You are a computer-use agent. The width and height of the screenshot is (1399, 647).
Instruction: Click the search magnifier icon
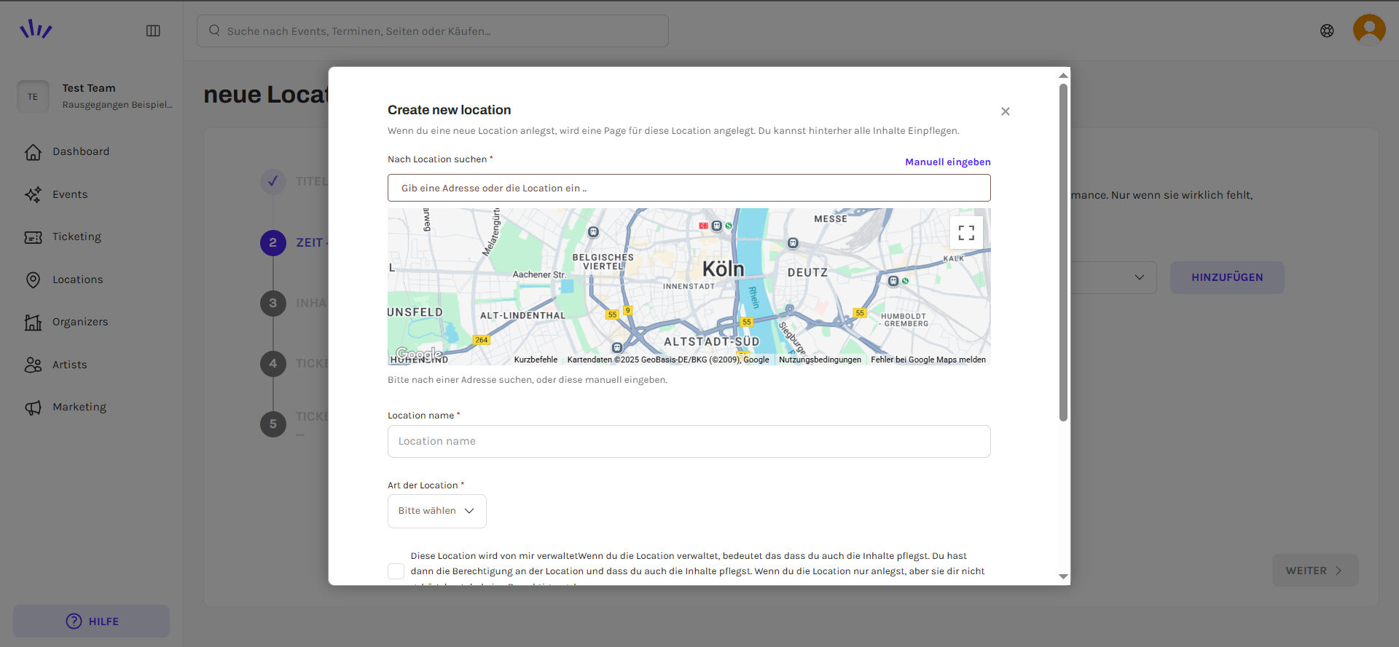pyautogui.click(x=214, y=31)
